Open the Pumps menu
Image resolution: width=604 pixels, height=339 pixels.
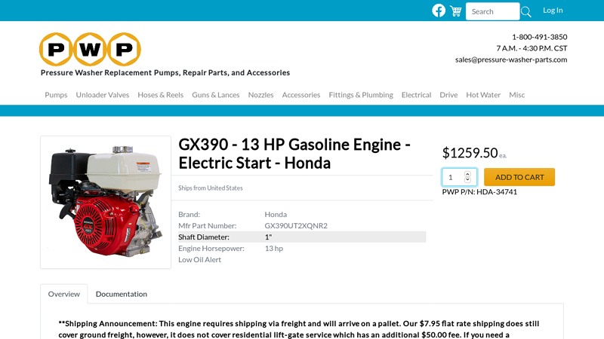click(x=56, y=95)
